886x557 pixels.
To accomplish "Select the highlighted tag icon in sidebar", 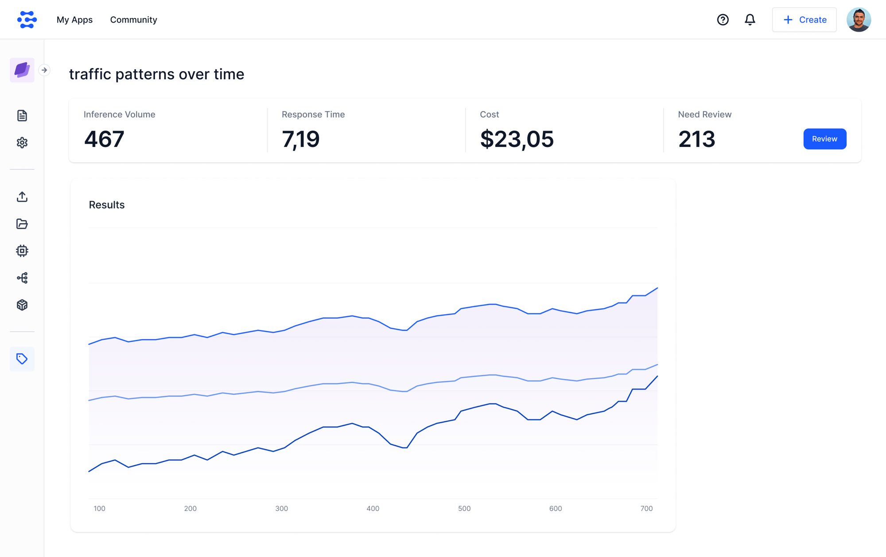I will 22,359.
